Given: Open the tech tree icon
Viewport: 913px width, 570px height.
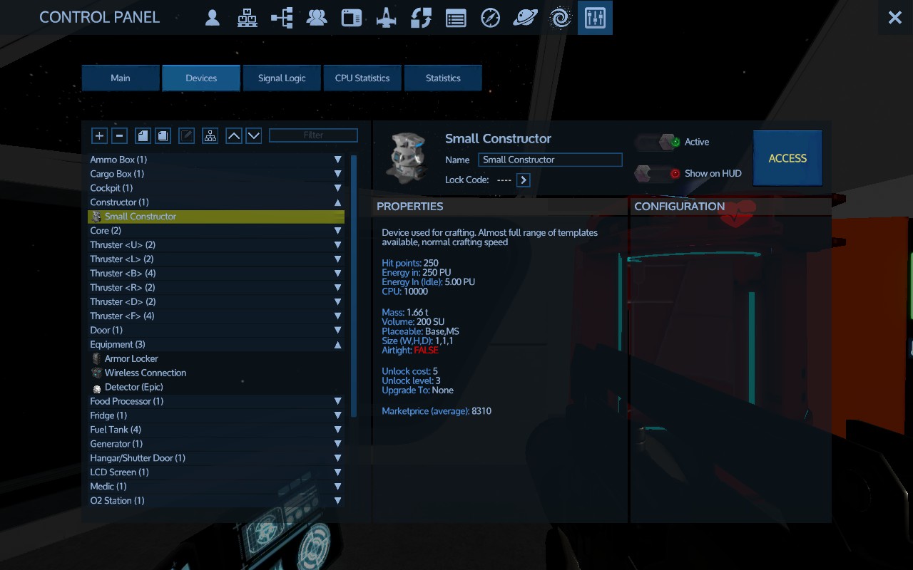Looking at the screenshot, I should [x=282, y=18].
